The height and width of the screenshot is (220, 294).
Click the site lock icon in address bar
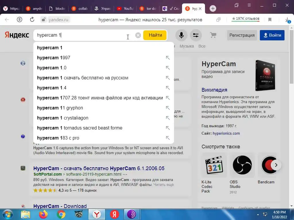coord(44,19)
